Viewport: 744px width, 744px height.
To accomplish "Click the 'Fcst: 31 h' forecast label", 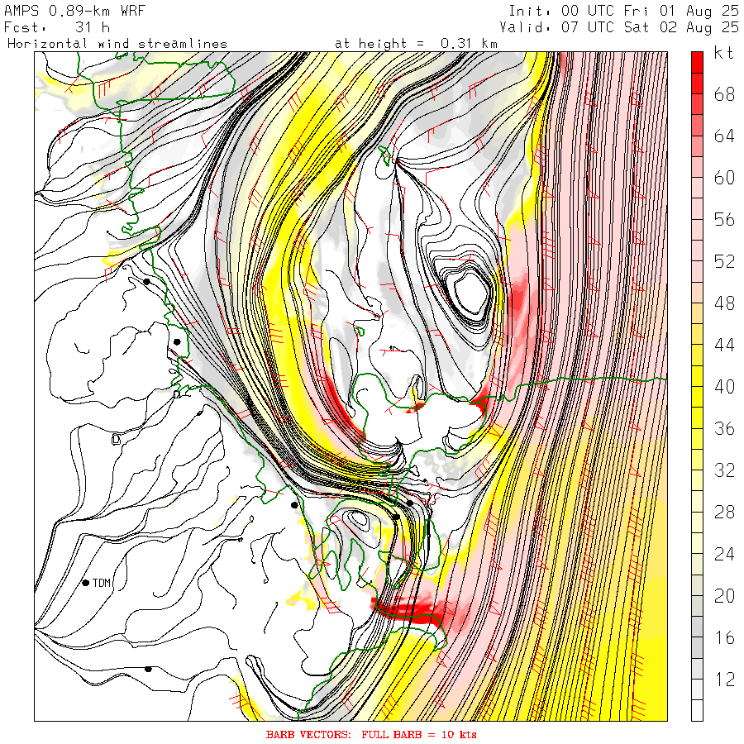I will (57, 27).
